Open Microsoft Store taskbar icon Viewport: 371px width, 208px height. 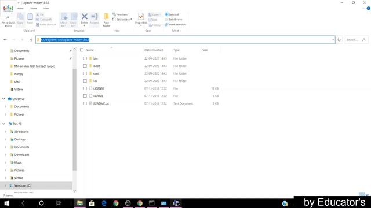92,203
